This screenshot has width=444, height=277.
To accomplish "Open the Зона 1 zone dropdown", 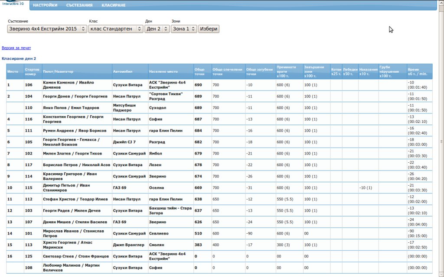I will pyautogui.click(x=184, y=29).
